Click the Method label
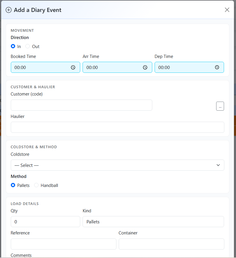Image resolution: width=236 pixels, height=258 pixels. [x=18, y=176]
